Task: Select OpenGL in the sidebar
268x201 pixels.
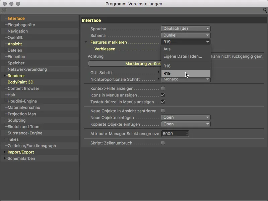Action: coord(15,38)
